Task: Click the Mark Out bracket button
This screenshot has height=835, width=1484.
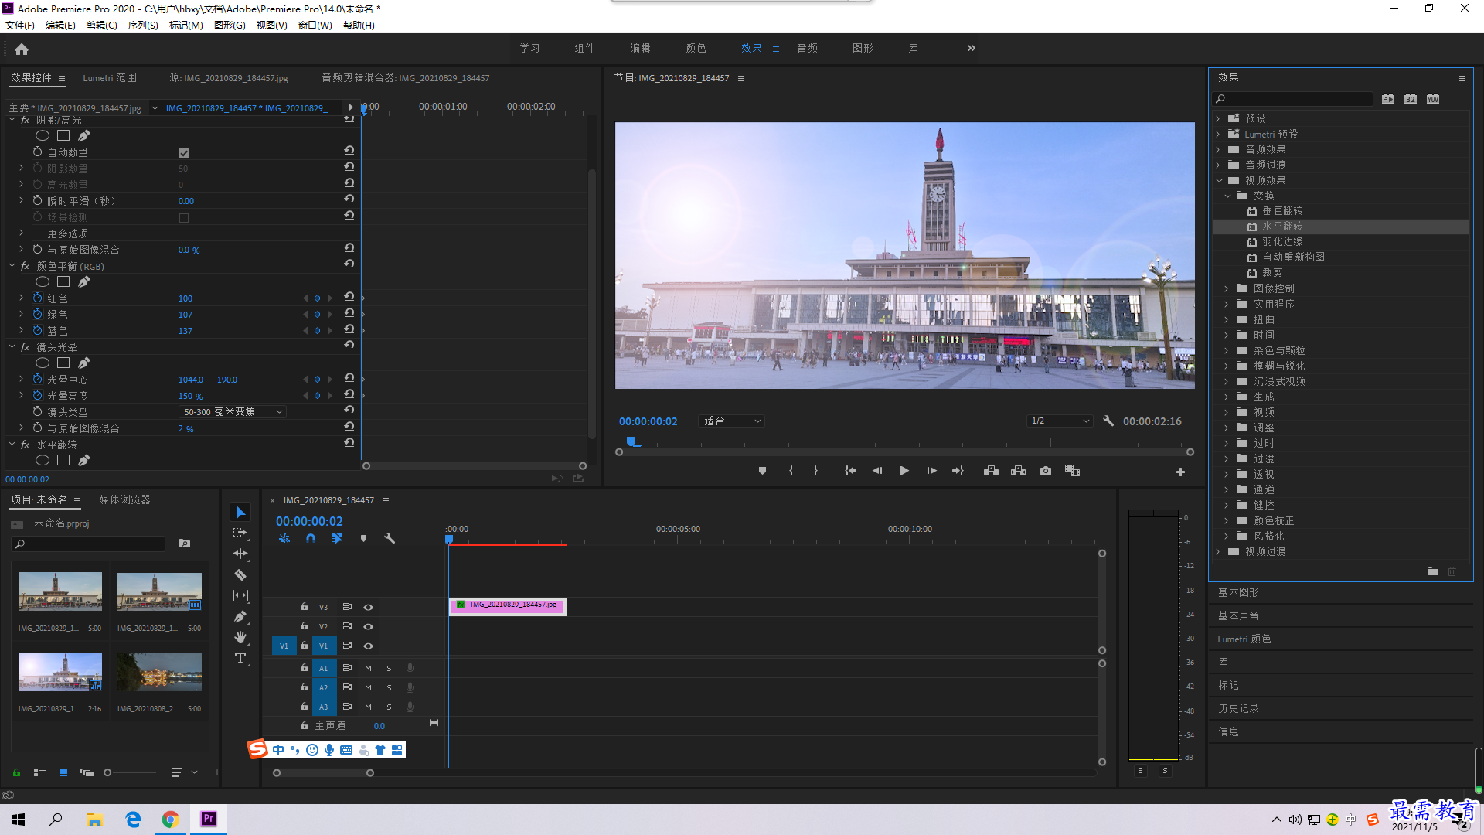Action: (x=815, y=471)
